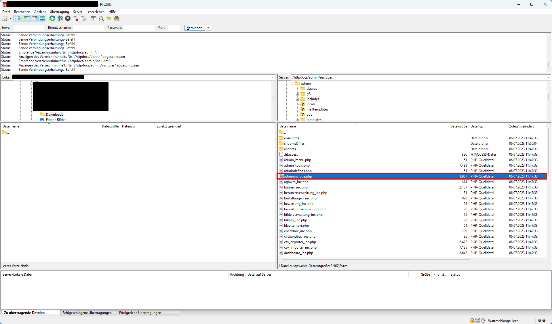The width and height of the screenshot is (552, 324).
Task: Toggle transfer queue display
Action: (42, 18)
